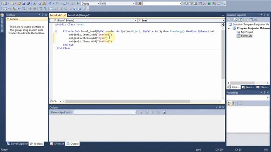This screenshot has width=271, height=152.
Task: Click the Open File folder icon
Action: tap(19, 3)
